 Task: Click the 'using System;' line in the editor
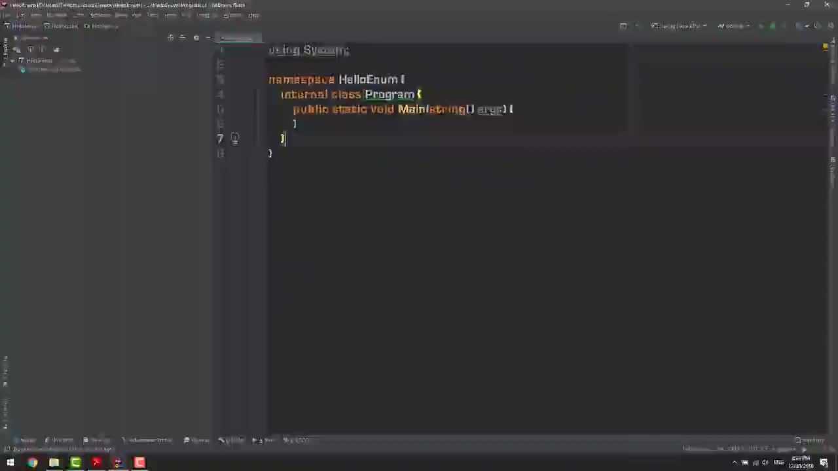coord(309,50)
